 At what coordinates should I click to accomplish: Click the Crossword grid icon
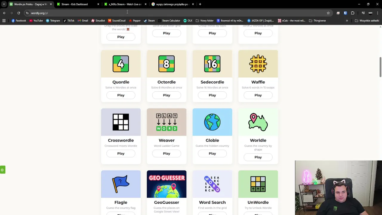pyautogui.click(x=121, y=122)
